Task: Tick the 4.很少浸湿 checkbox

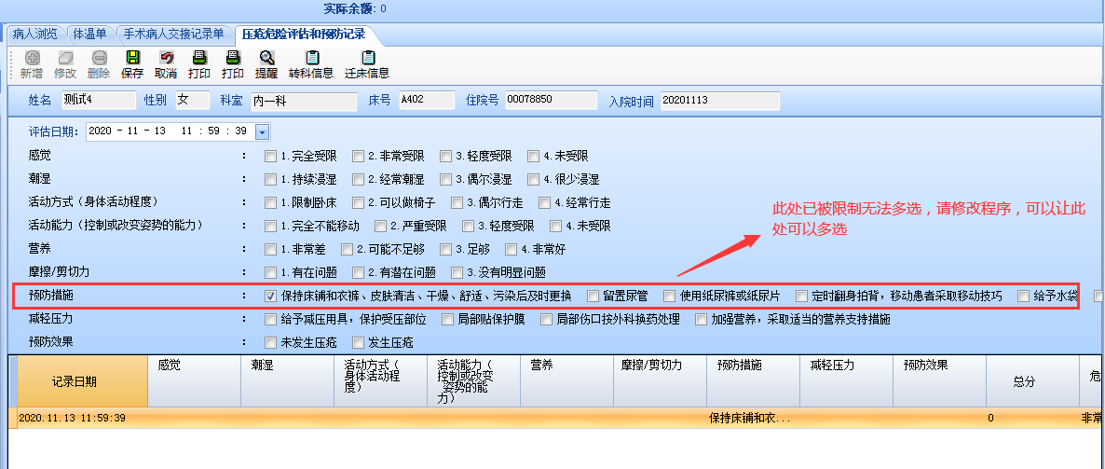Action: click(x=533, y=179)
